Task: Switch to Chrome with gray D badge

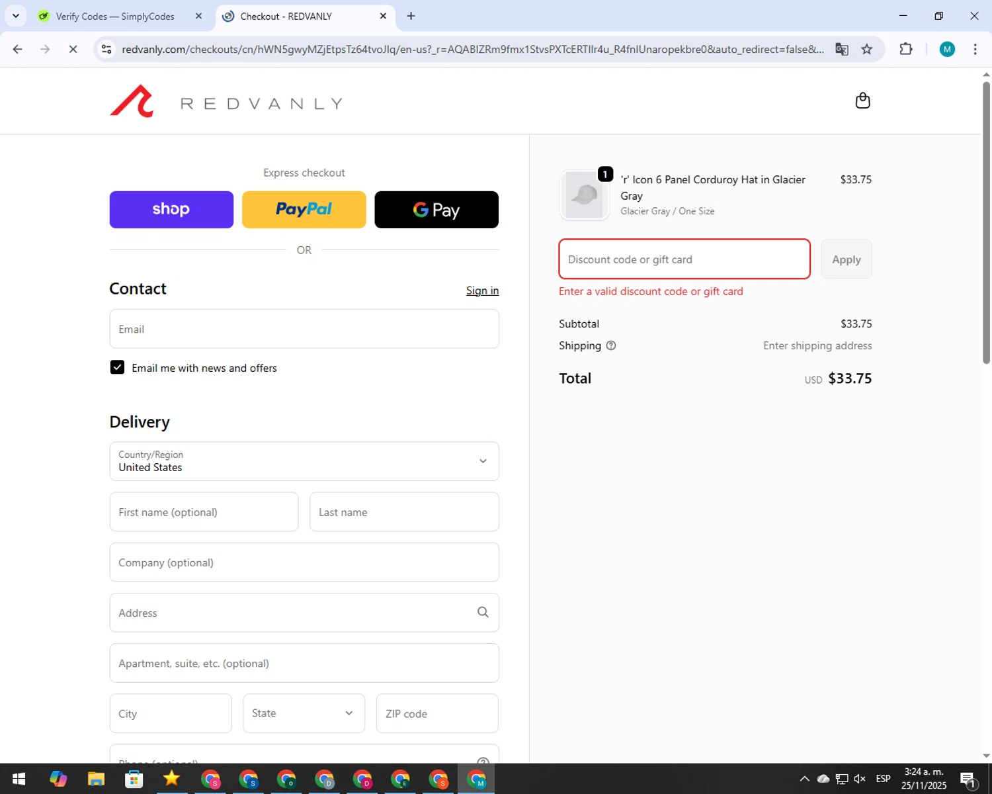Action: click(325, 779)
